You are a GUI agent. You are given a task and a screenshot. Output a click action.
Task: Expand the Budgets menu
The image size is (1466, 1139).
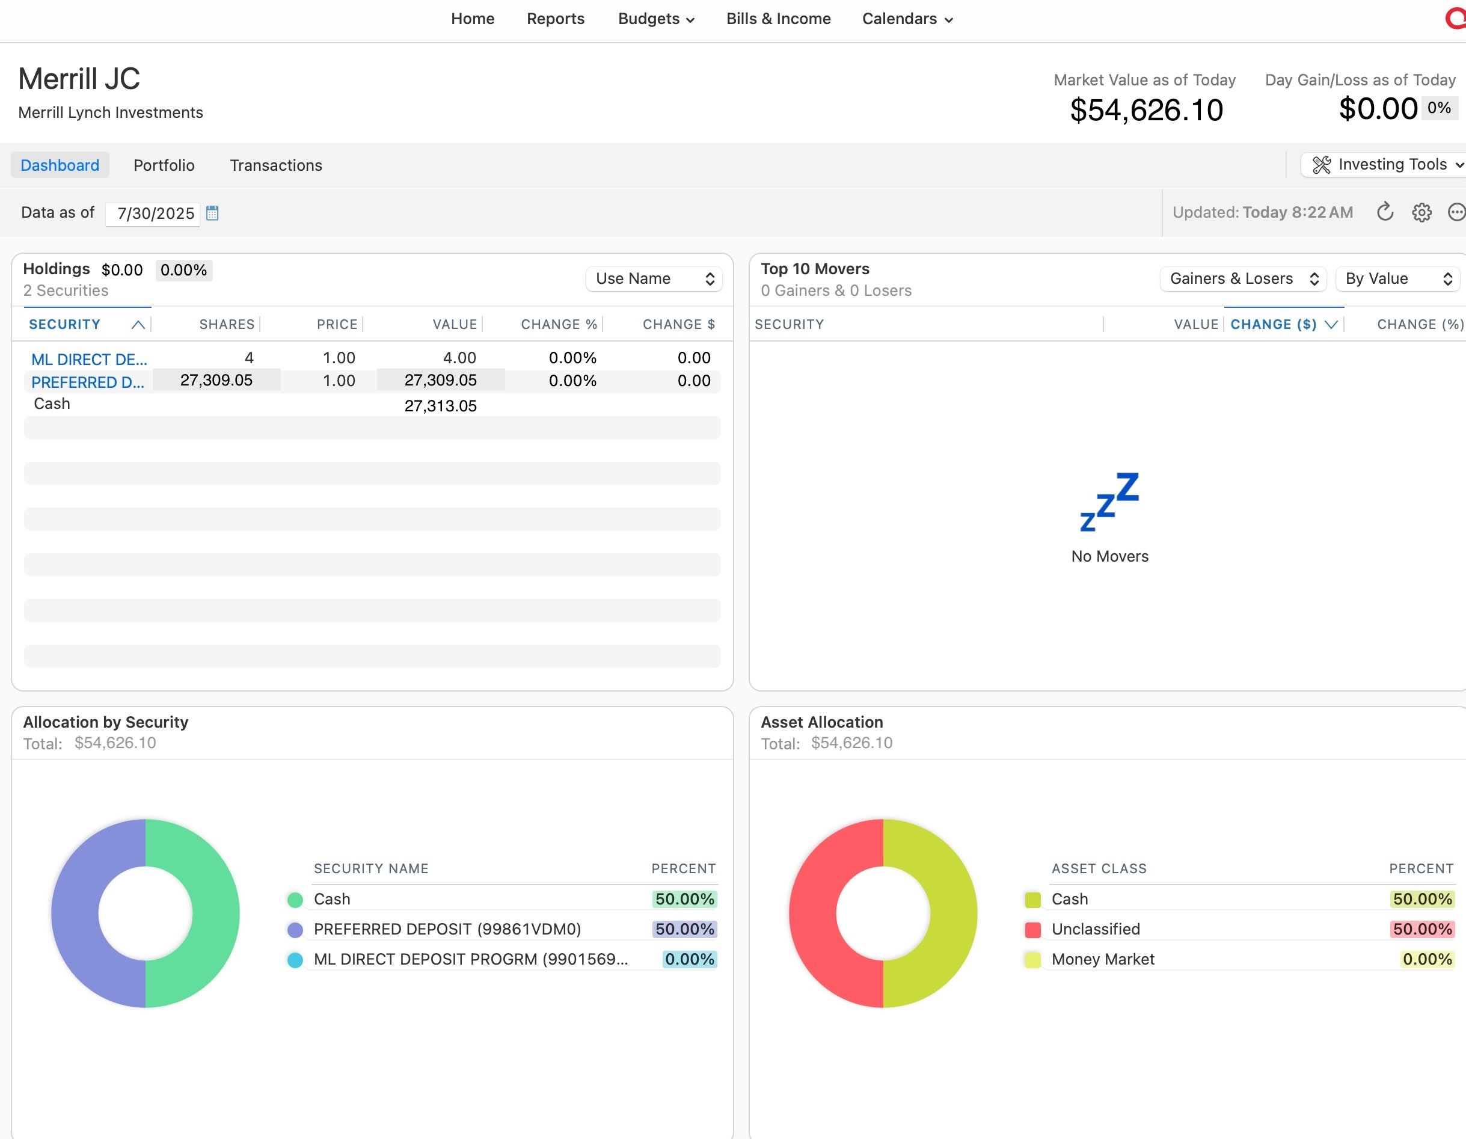coord(656,19)
